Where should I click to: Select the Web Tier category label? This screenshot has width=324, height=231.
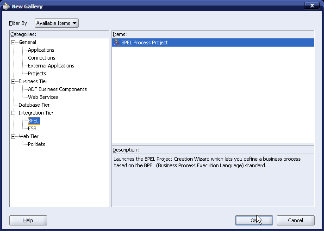tap(29, 136)
